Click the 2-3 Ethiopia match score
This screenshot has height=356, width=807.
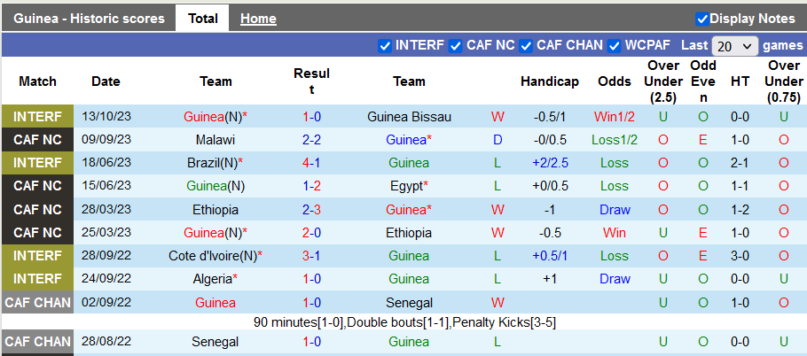(x=312, y=210)
